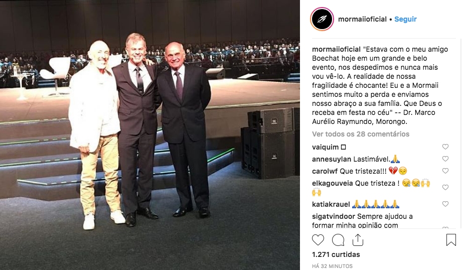This screenshot has height=270, width=462.
Task: Visit sigatvindoor's profile
Action: (x=334, y=216)
